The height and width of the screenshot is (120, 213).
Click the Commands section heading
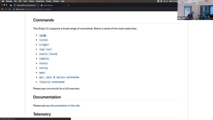pyautogui.click(x=44, y=20)
